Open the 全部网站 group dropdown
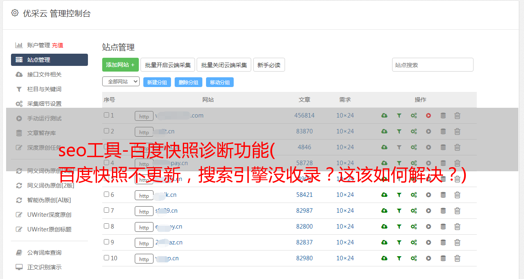This screenshot has height=279, width=524. point(121,82)
